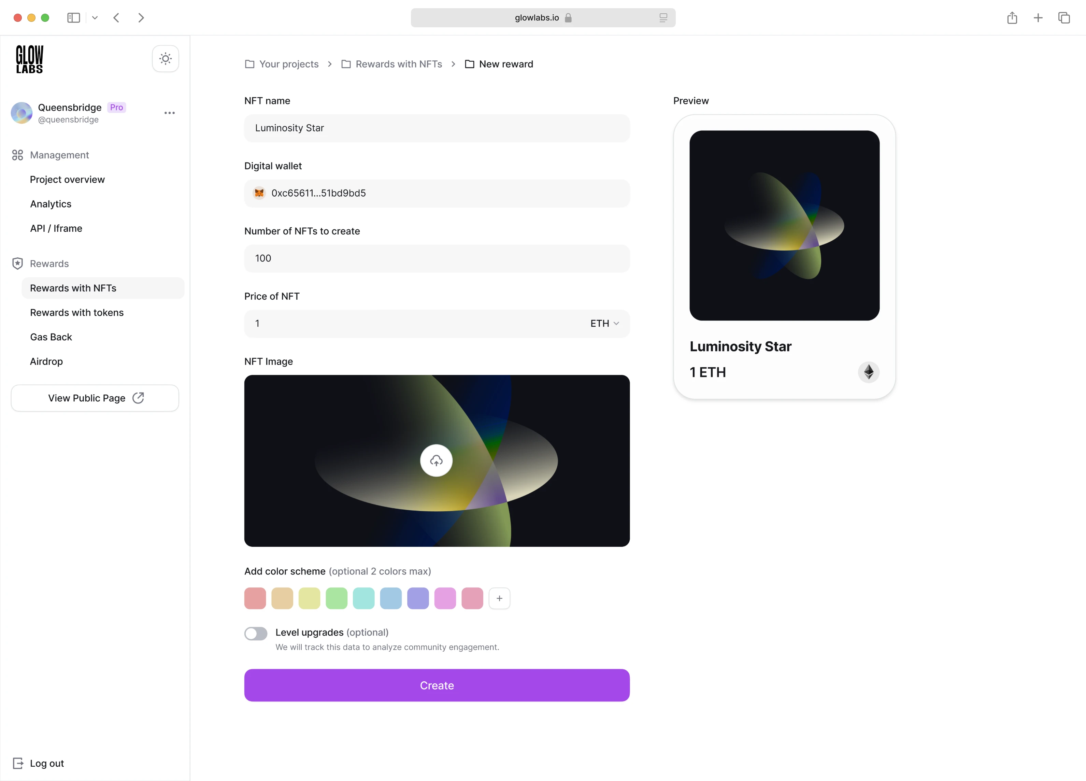
Task: Click the MetaMask fox wallet icon
Action: click(x=259, y=193)
